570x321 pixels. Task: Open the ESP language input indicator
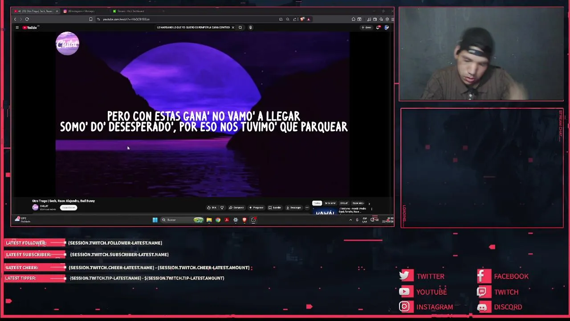click(x=365, y=220)
